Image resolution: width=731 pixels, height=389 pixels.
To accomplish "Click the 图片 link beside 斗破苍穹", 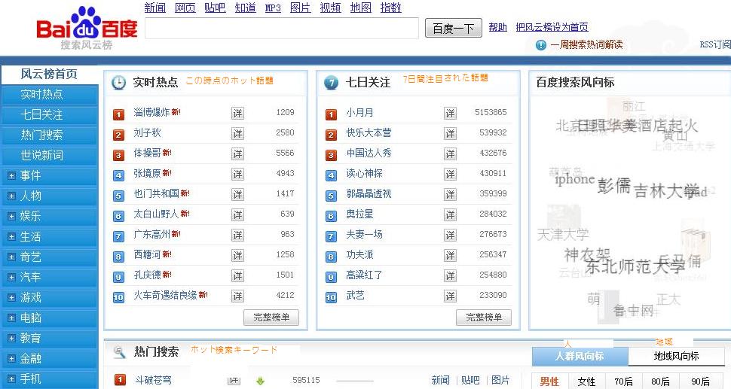I will click(500, 380).
